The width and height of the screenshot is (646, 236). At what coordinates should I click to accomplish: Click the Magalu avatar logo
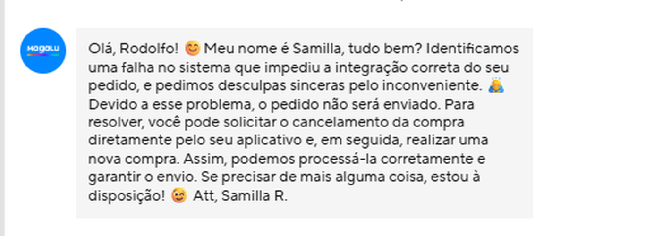43,51
